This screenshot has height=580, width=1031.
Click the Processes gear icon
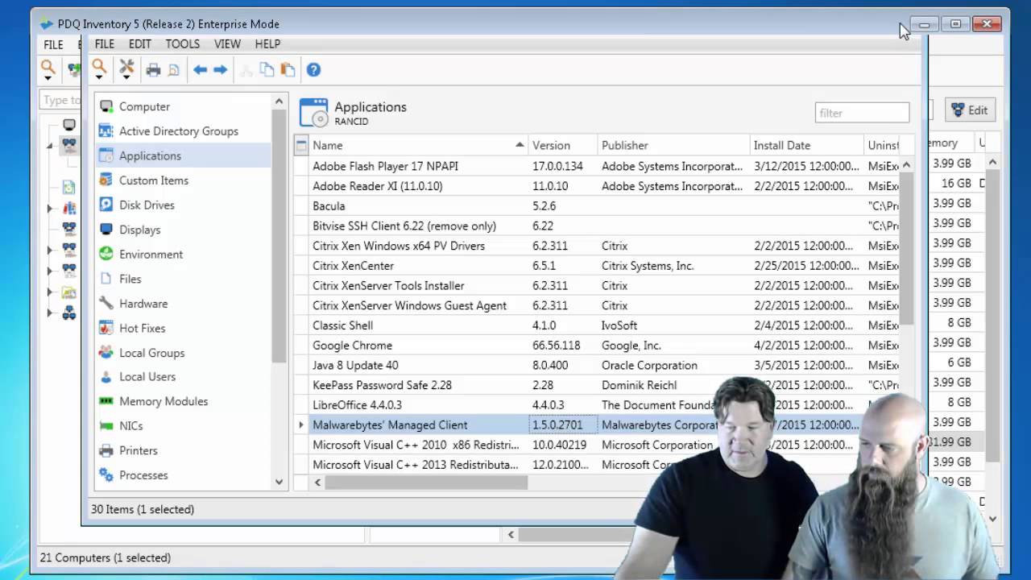(106, 474)
